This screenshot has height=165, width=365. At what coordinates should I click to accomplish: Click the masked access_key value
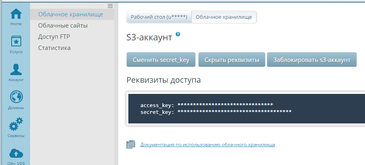click(225, 105)
